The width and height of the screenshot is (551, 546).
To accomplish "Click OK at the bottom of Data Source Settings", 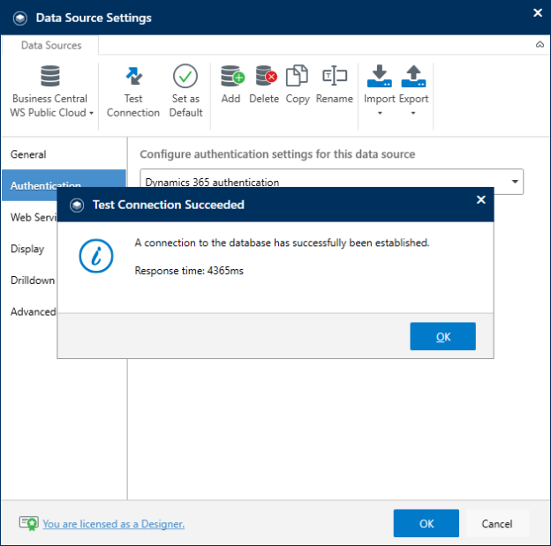I will [x=426, y=523].
